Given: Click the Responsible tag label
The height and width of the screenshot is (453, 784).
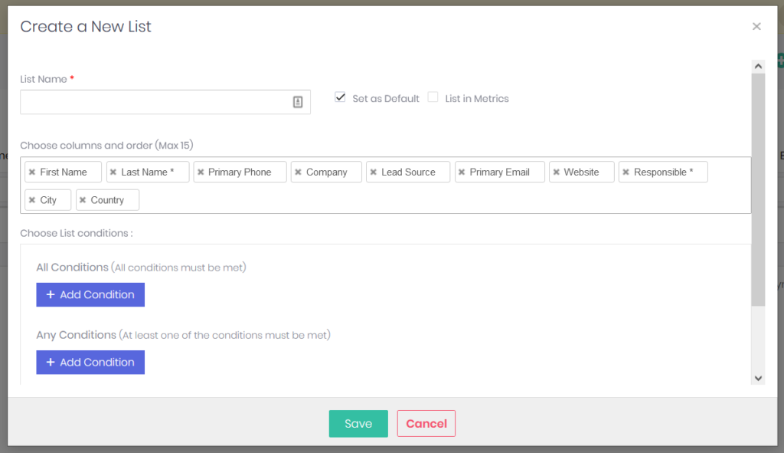Looking at the screenshot, I should click(664, 172).
